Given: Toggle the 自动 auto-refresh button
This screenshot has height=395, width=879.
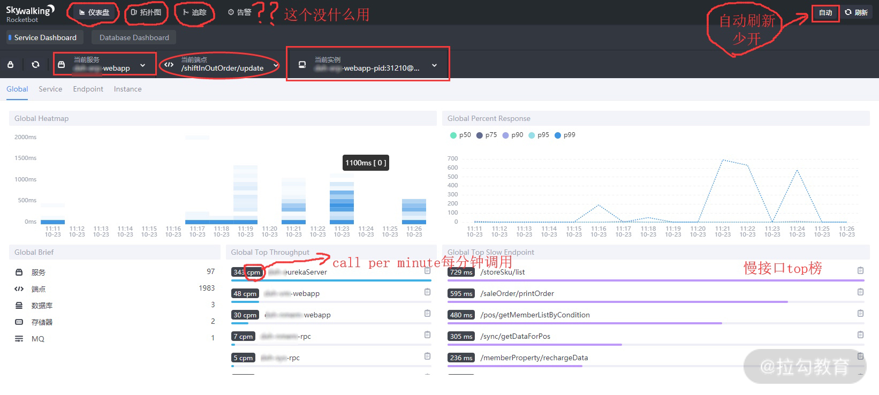Looking at the screenshot, I should [x=825, y=13].
